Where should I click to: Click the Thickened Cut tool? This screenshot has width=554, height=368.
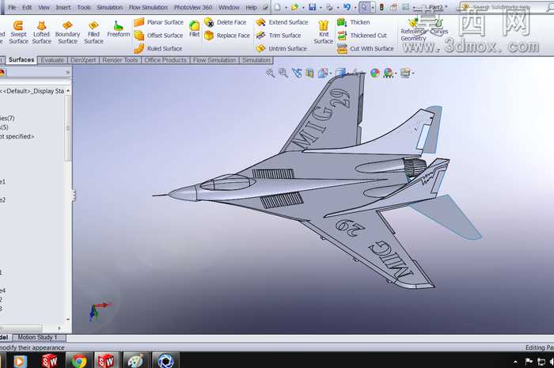pyautogui.click(x=362, y=36)
